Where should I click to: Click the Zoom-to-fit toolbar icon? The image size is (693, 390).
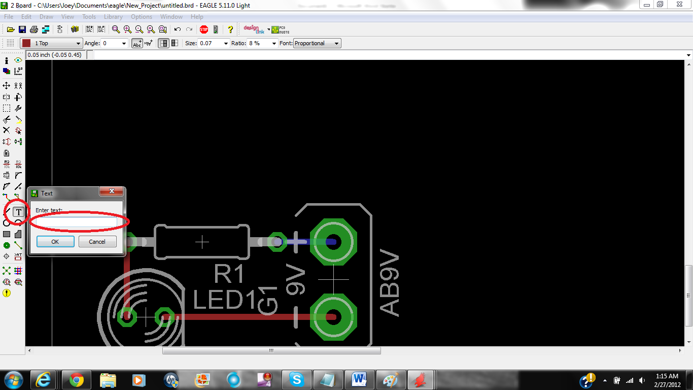pos(114,29)
